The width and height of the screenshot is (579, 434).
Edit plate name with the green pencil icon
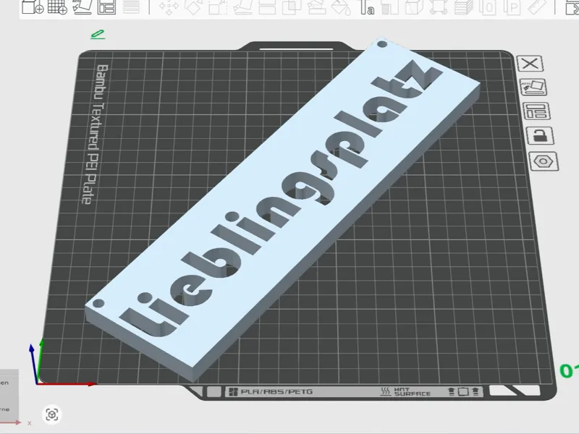coord(98,34)
